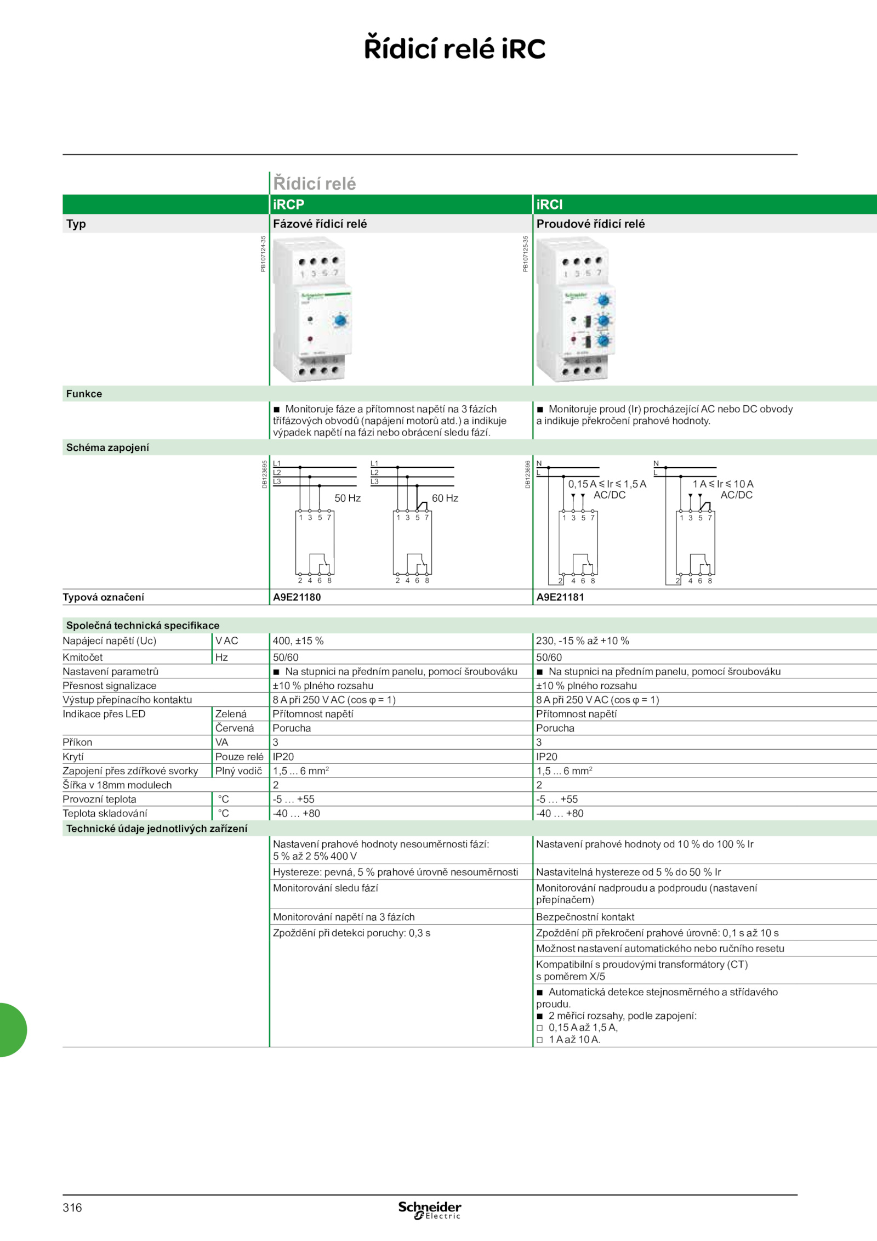Click the "Pouze relé" cell
This screenshot has width=877, height=1241.
[x=240, y=757]
